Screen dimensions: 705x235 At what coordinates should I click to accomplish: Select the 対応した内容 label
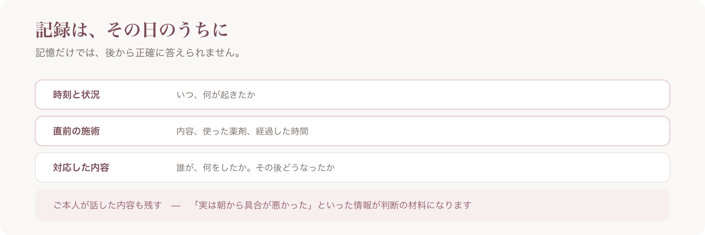click(81, 168)
